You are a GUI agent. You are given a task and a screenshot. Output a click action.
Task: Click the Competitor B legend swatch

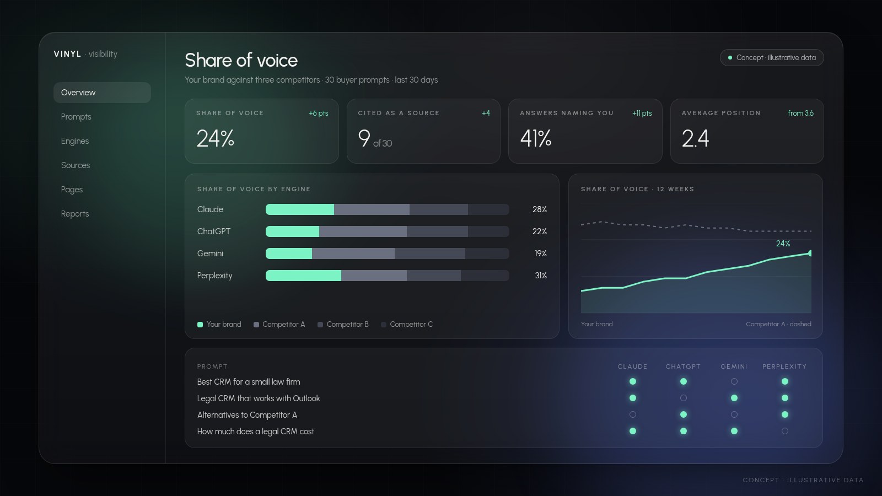click(x=320, y=325)
